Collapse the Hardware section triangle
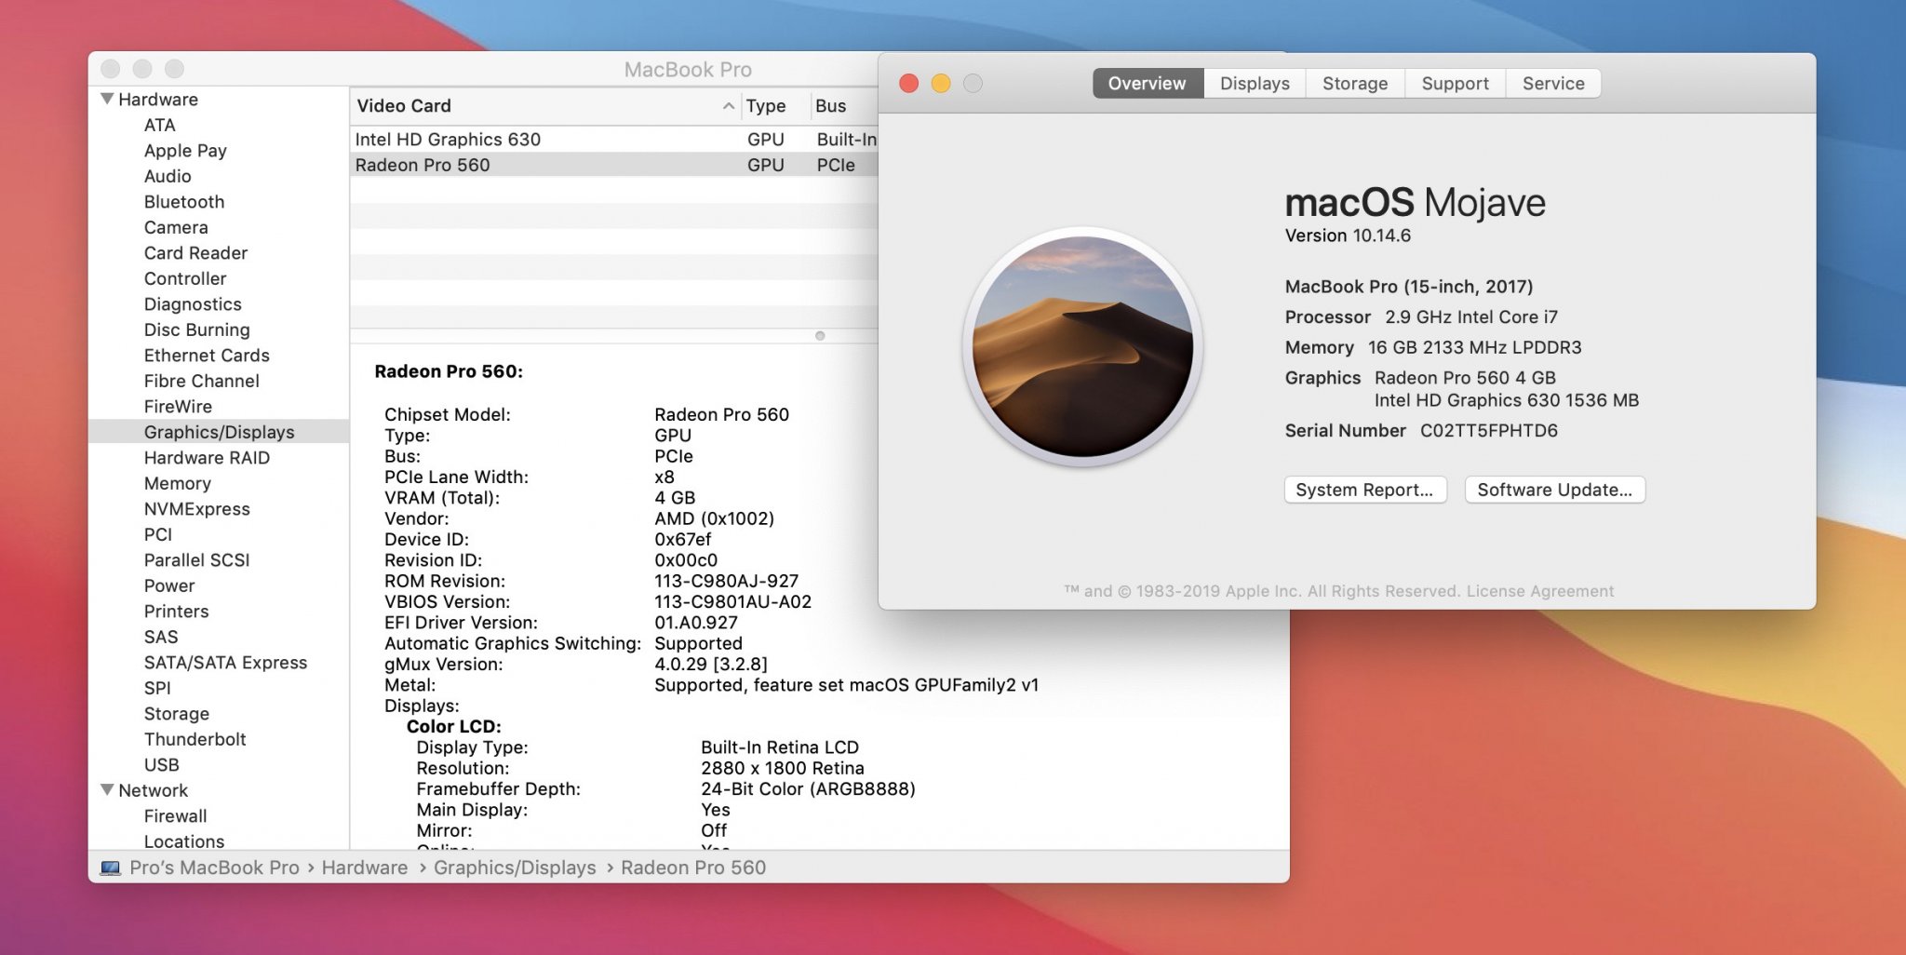The width and height of the screenshot is (1906, 955). [108, 99]
